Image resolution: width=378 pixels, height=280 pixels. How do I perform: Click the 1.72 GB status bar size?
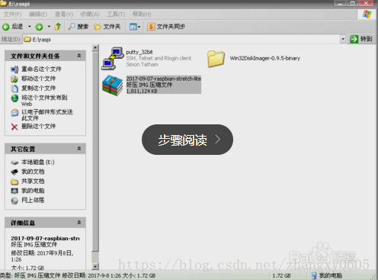pos(281,275)
